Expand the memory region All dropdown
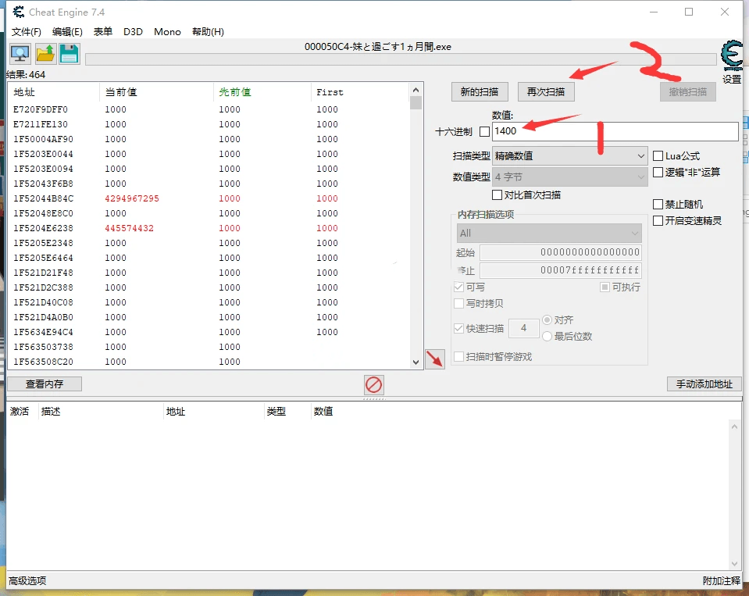749x596 pixels. (548, 234)
